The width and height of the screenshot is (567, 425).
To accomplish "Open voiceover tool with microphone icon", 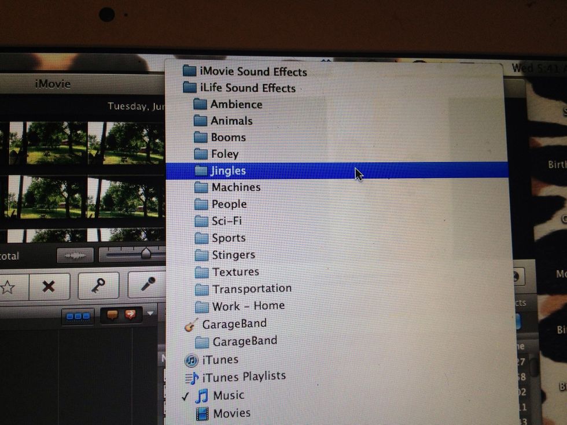I will [147, 284].
